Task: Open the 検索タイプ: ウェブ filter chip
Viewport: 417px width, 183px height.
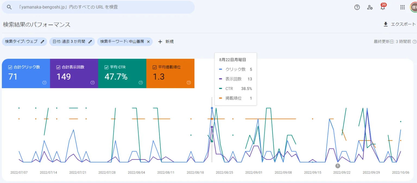Action: (x=21, y=42)
